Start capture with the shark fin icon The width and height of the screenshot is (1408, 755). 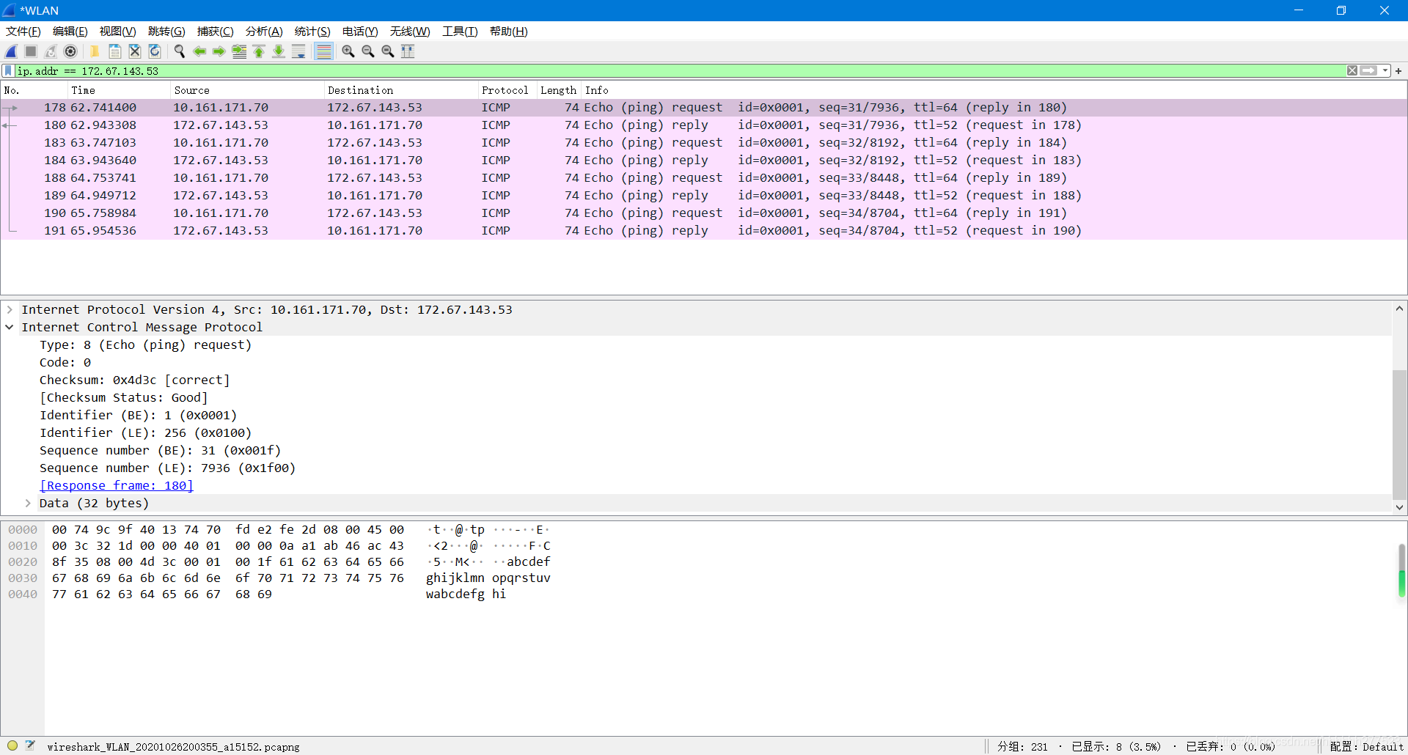coord(12,51)
